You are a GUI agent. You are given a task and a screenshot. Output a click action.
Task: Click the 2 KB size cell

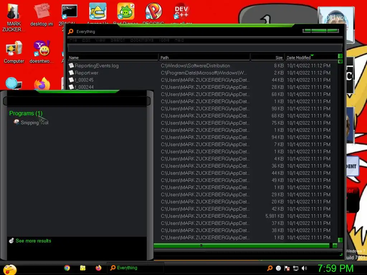(279, 73)
